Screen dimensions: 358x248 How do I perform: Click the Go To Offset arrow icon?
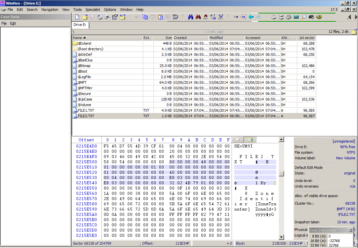point(235,17)
